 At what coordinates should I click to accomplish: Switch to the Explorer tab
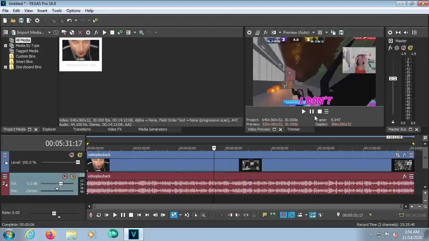tap(49, 129)
